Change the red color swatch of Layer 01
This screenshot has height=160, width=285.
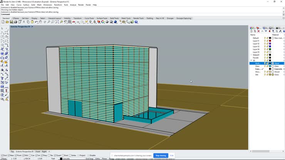coord(270,41)
